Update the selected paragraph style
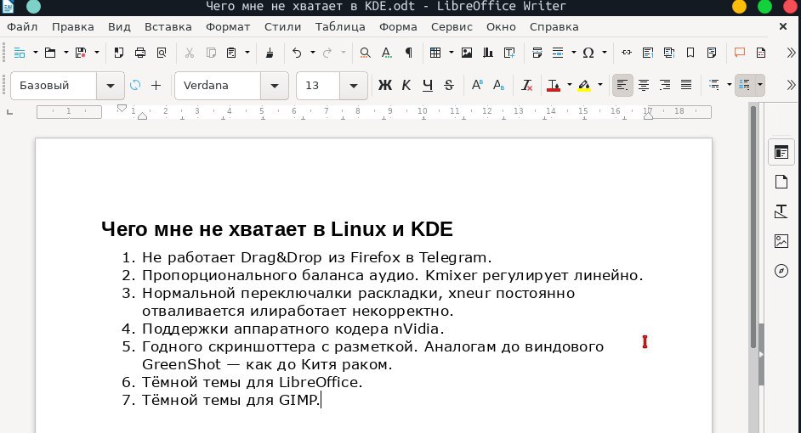 (x=135, y=85)
